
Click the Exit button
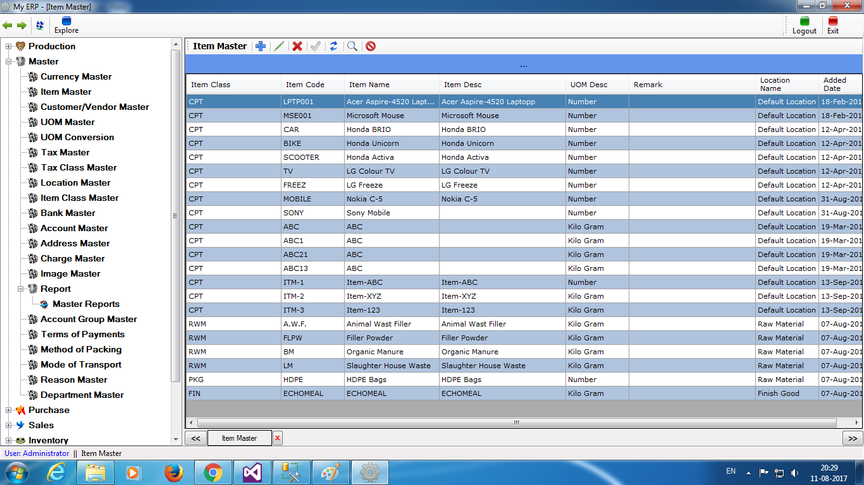coord(833,25)
